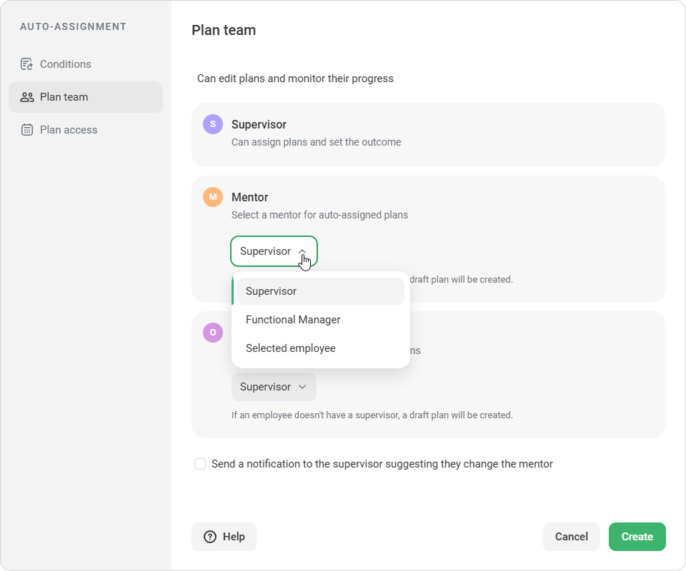686x571 pixels.
Task: Select Supervisor option in open list
Action: [x=321, y=291]
